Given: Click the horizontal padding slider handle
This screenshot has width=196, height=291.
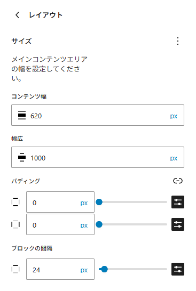Looking at the screenshot, I should point(99,224).
